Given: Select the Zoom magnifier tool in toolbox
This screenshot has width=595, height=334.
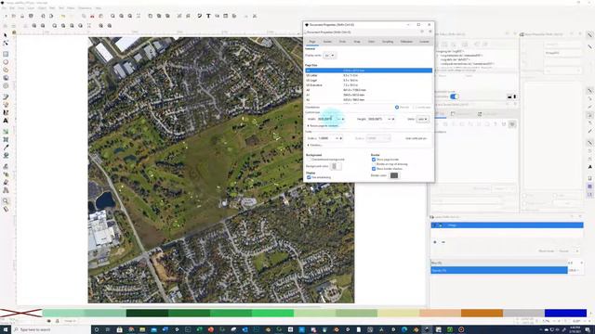Looking at the screenshot, I should click(6, 200).
